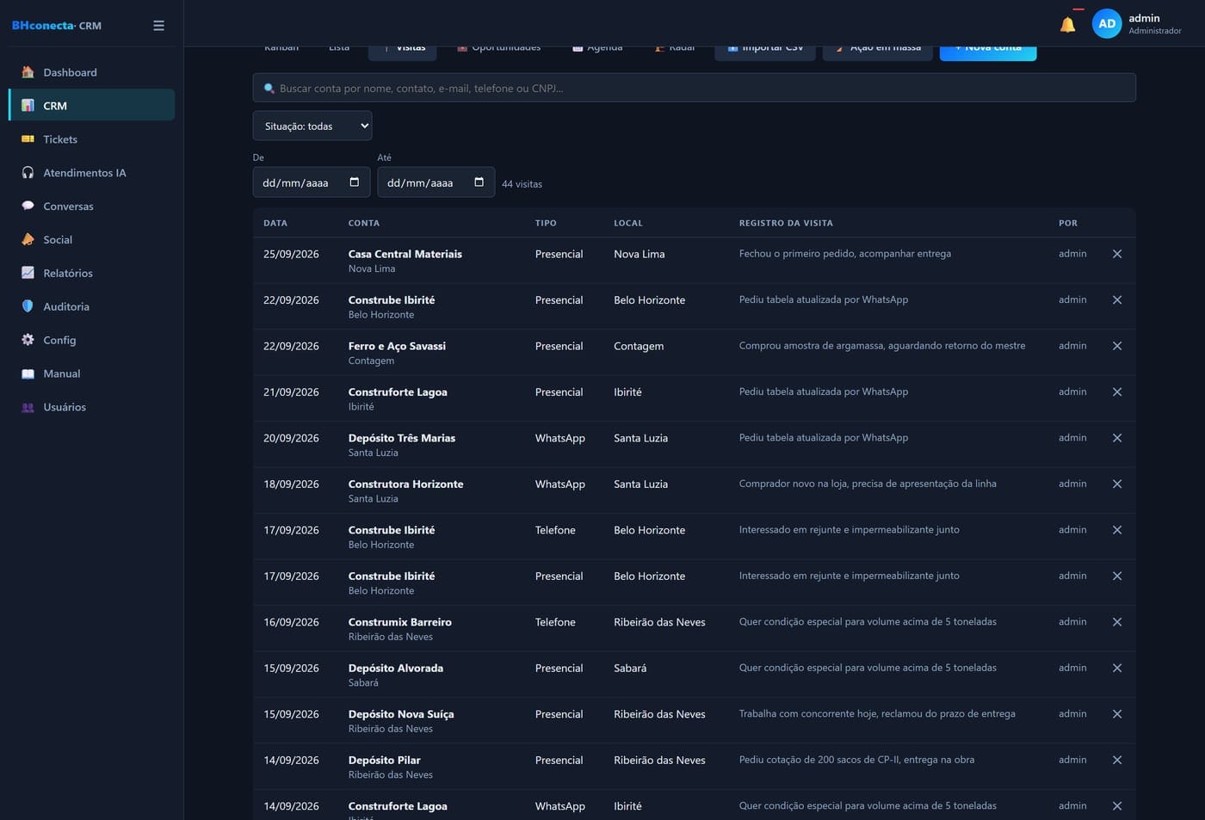The image size is (1205, 820).
Task: Remove the Depósito Alvorada visit
Action: pyautogui.click(x=1117, y=669)
